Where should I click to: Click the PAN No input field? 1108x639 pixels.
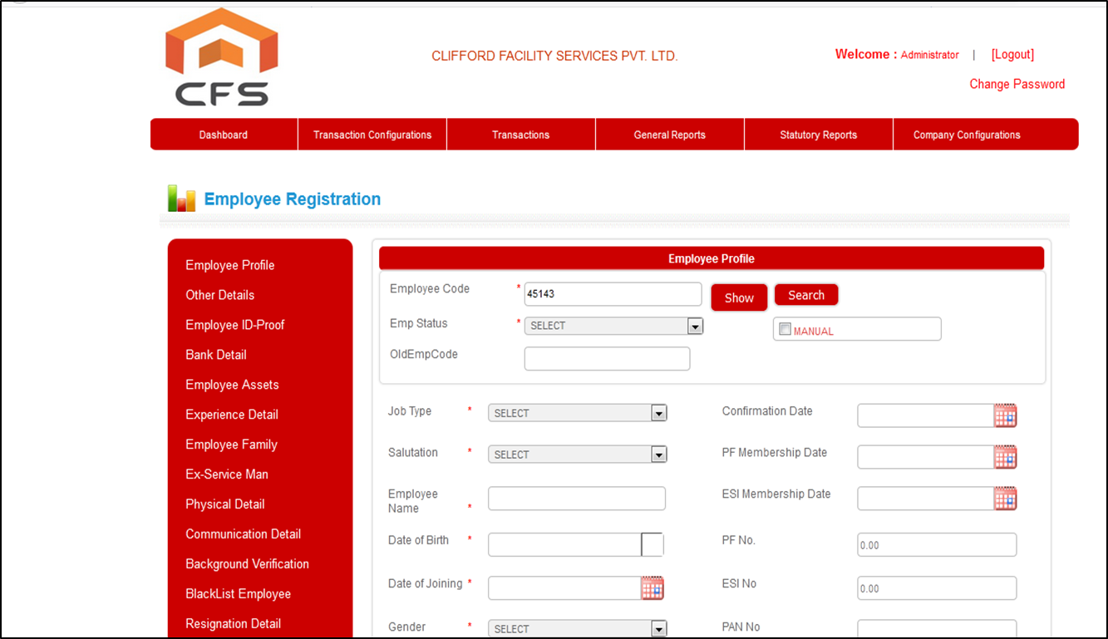(x=937, y=630)
